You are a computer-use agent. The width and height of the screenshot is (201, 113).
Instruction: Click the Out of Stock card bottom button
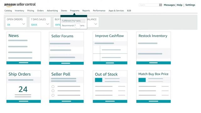pos(110,101)
